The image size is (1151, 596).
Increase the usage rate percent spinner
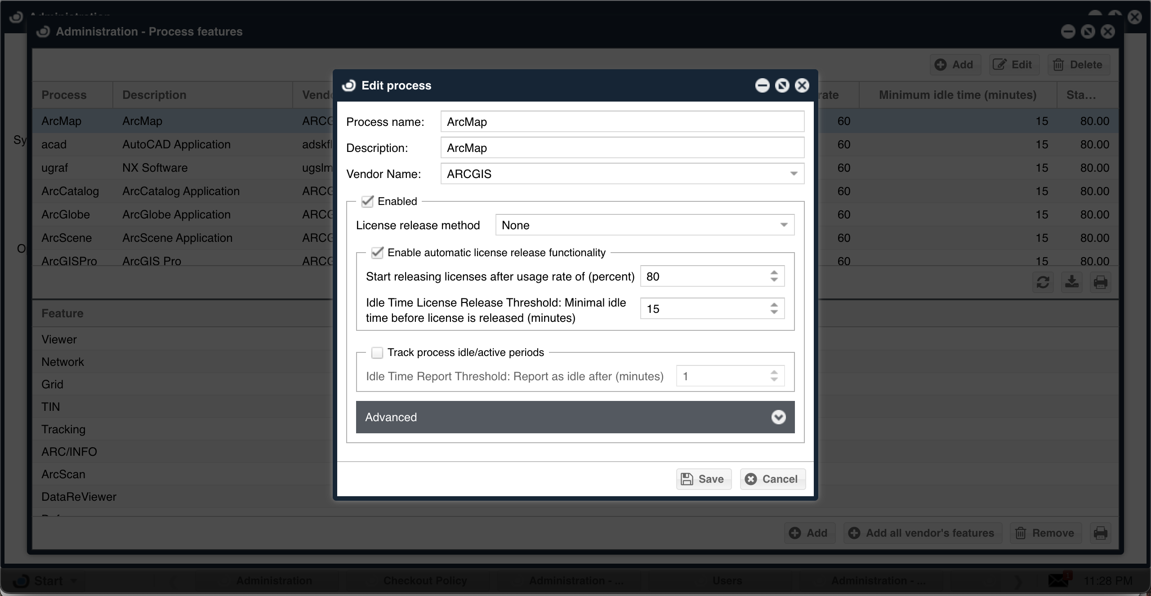tap(774, 272)
